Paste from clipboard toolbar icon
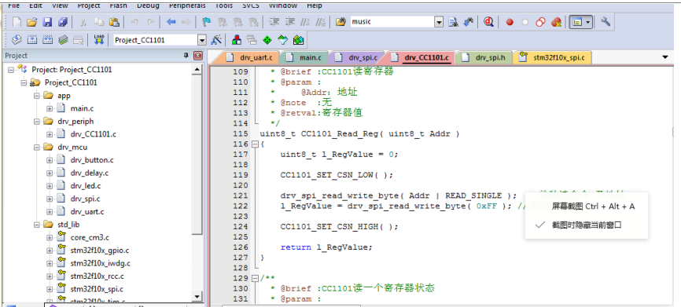This screenshot has height=307, width=681. [x=114, y=22]
